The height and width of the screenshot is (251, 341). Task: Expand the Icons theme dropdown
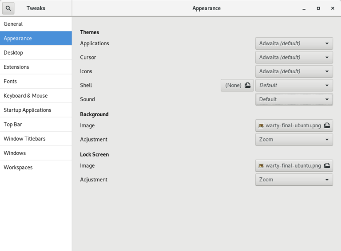(x=294, y=71)
